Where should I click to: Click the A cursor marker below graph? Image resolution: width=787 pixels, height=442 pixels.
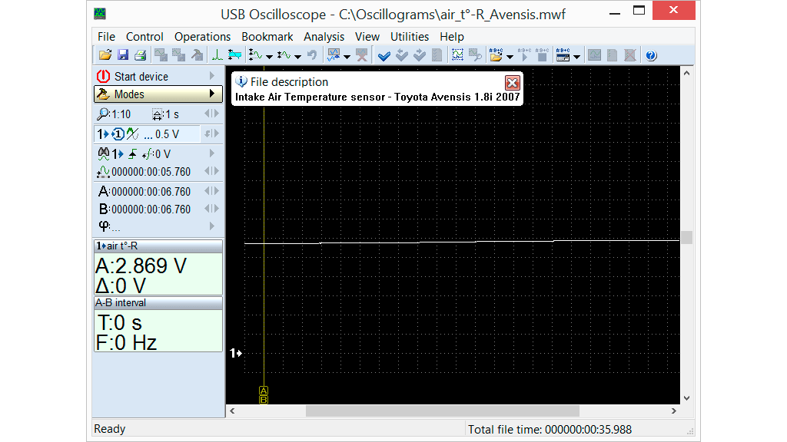264,391
